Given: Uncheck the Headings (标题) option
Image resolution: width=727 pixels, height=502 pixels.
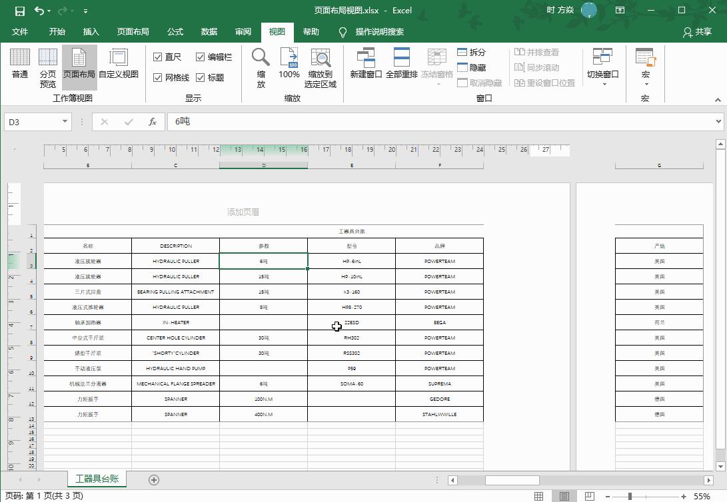Looking at the screenshot, I should pyautogui.click(x=201, y=77).
